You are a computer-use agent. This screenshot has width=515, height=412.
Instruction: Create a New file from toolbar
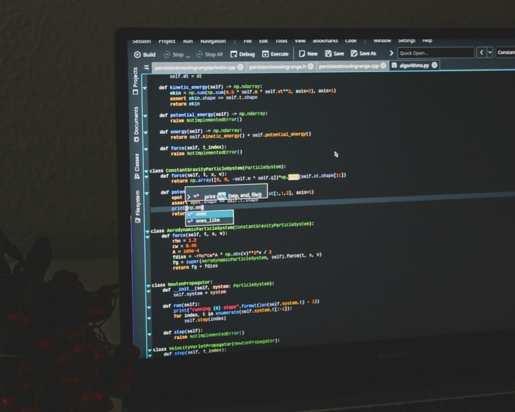[308, 54]
